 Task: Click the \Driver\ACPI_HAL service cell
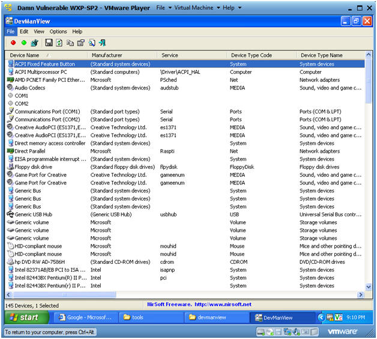(180, 72)
